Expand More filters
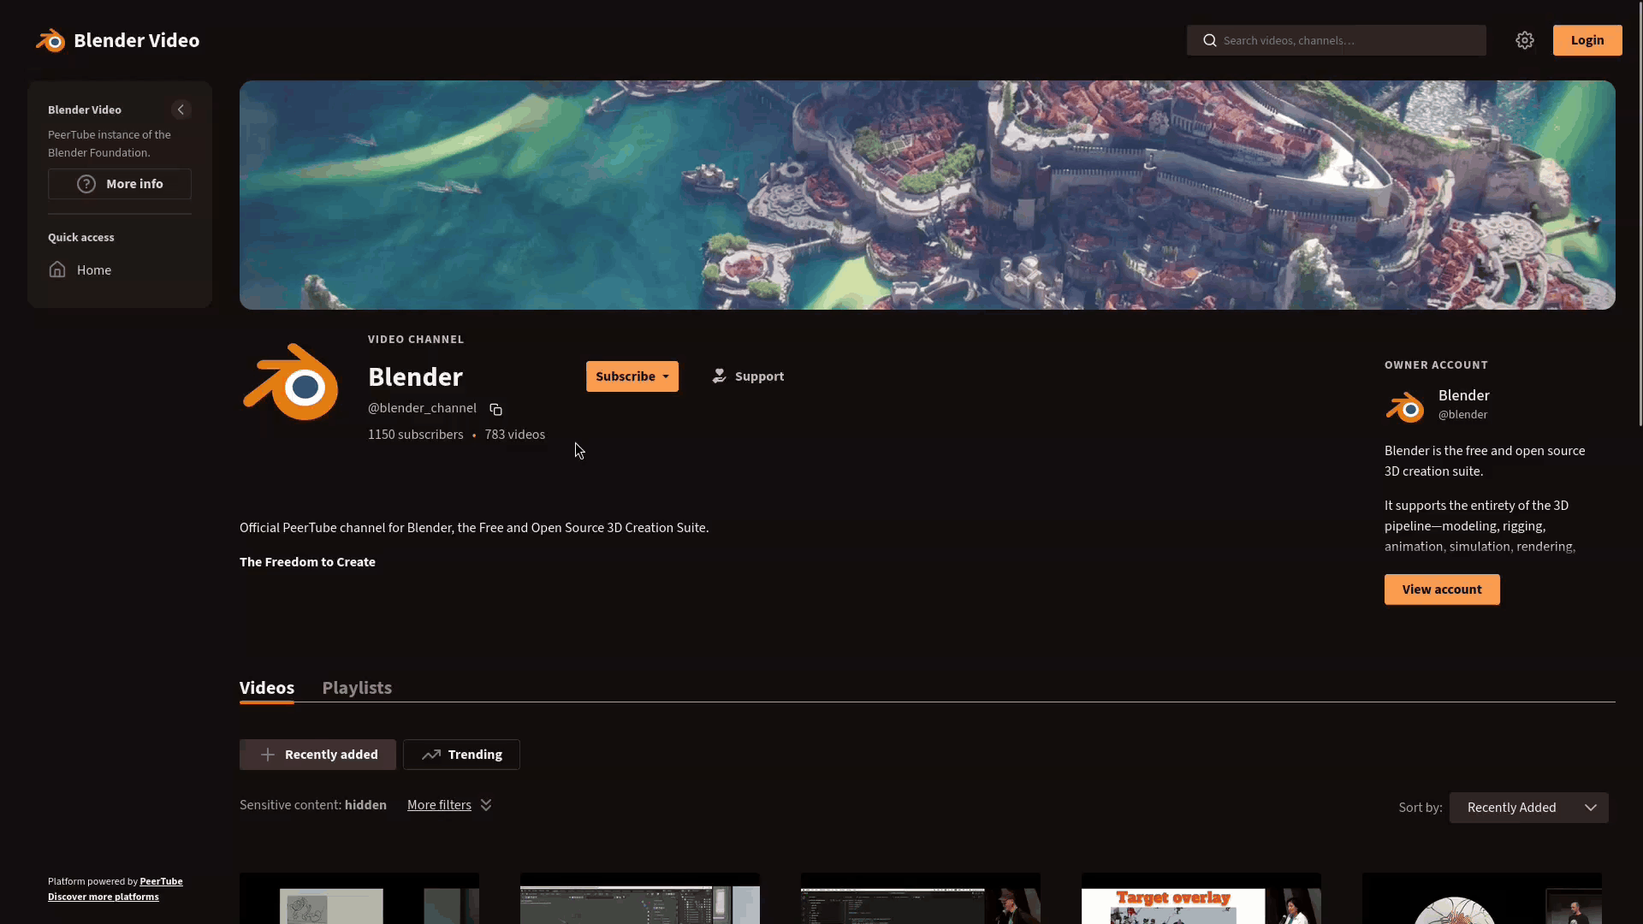 click(449, 805)
